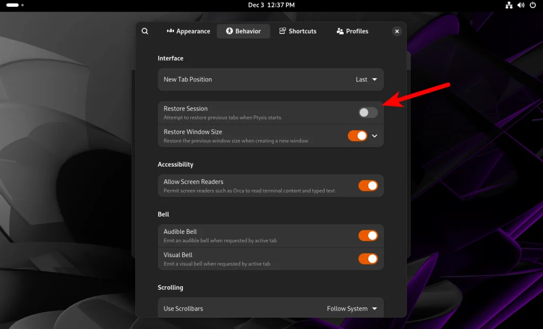543x329 pixels.
Task: Close the preferences dialog
Action: pyautogui.click(x=397, y=31)
